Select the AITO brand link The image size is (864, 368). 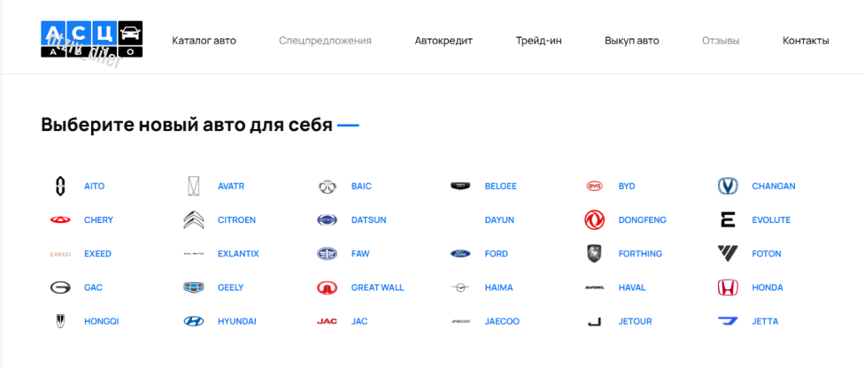pos(94,186)
